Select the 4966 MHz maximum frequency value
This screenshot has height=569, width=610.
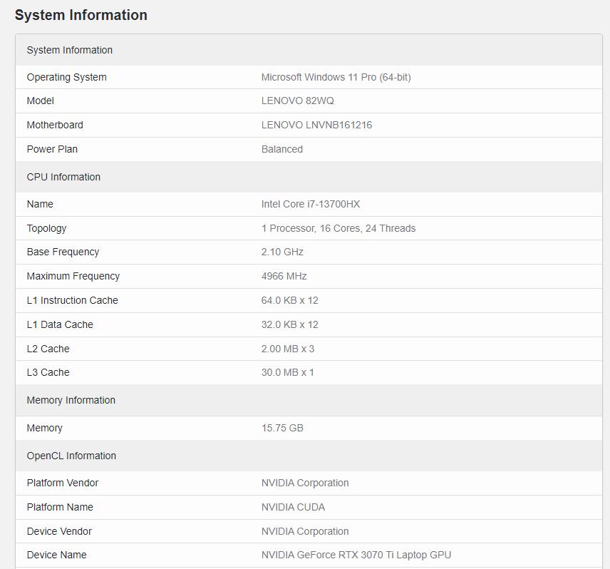pyautogui.click(x=284, y=276)
